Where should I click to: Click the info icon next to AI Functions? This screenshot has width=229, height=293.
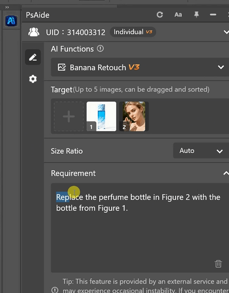coord(100,49)
